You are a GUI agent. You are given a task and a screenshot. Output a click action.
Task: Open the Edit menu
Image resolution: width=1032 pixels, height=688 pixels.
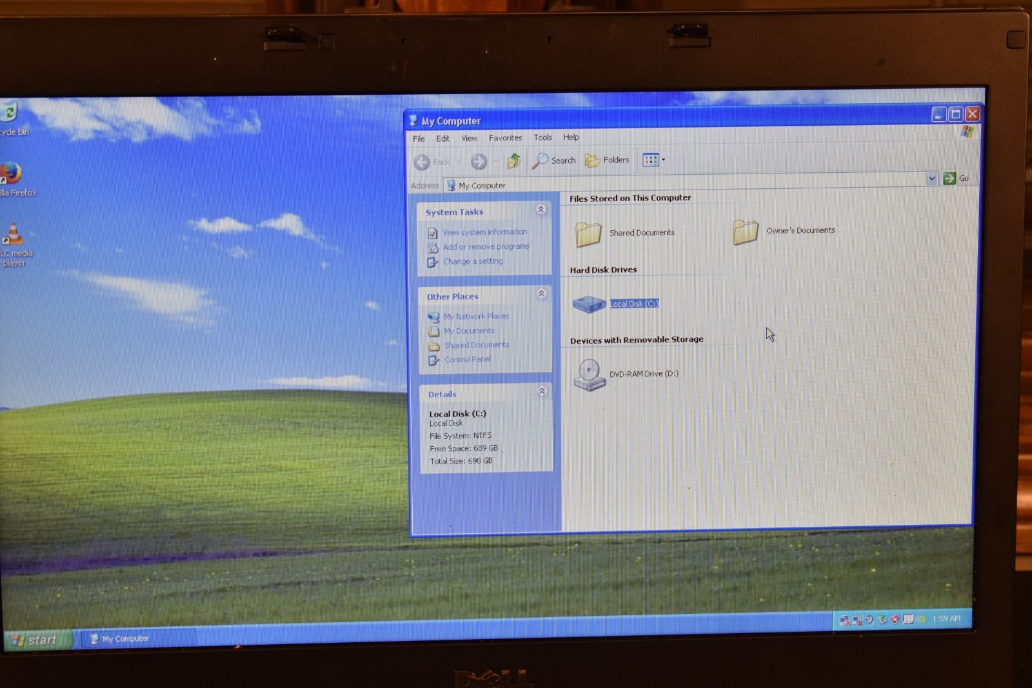[x=442, y=139]
